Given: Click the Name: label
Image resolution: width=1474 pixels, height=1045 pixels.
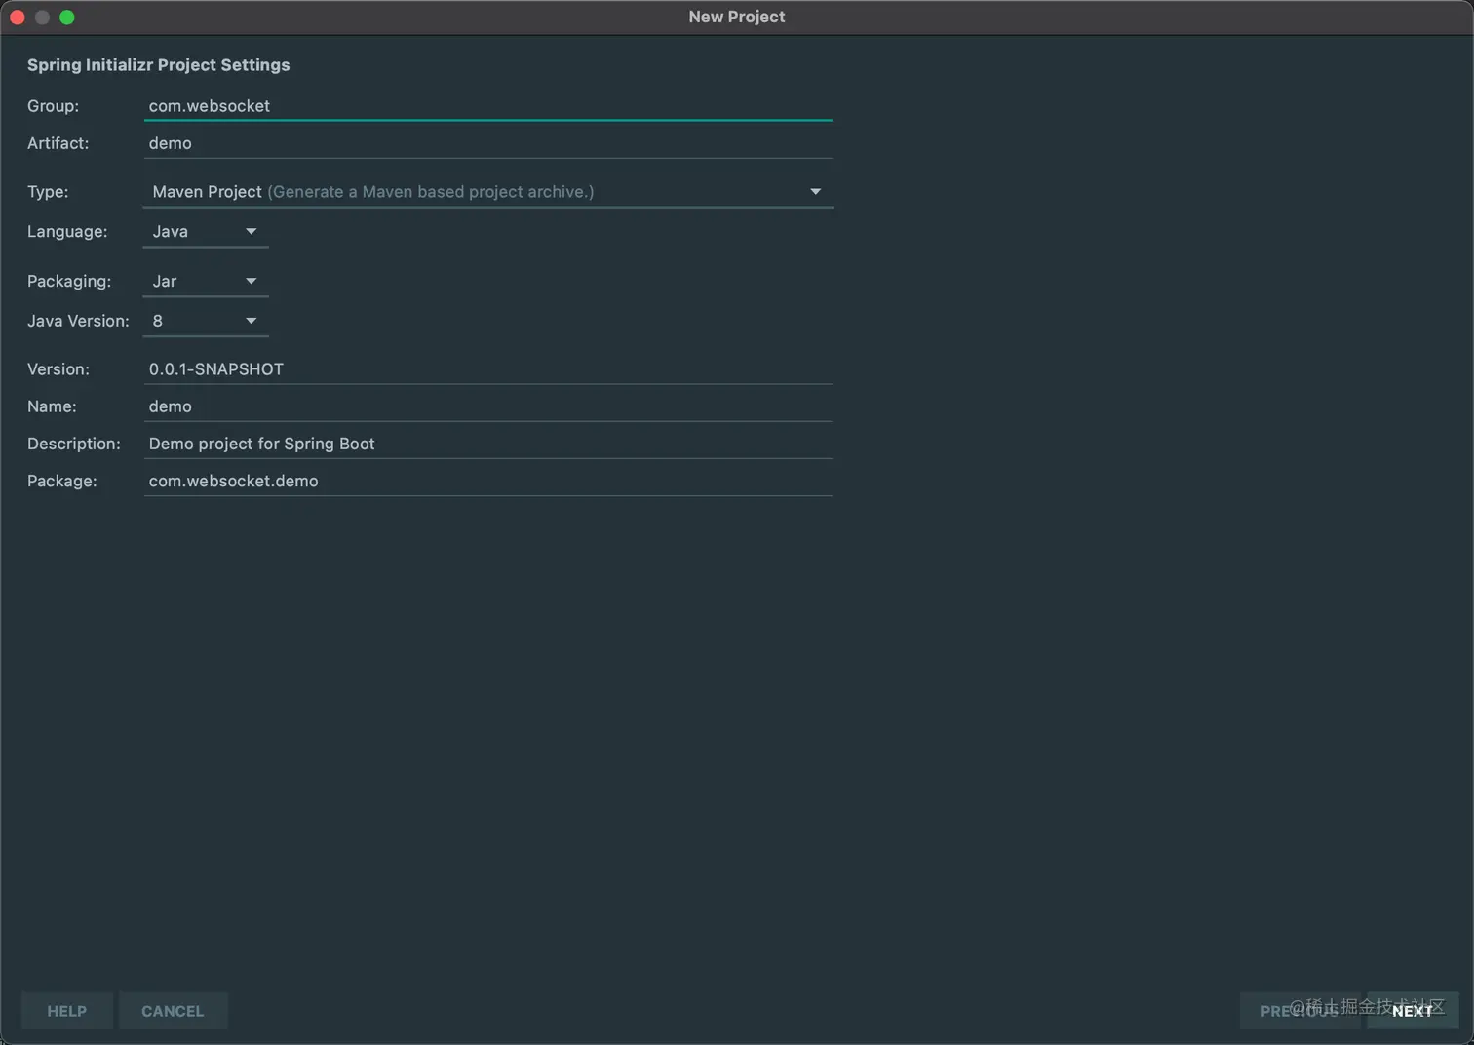Looking at the screenshot, I should click(52, 406).
